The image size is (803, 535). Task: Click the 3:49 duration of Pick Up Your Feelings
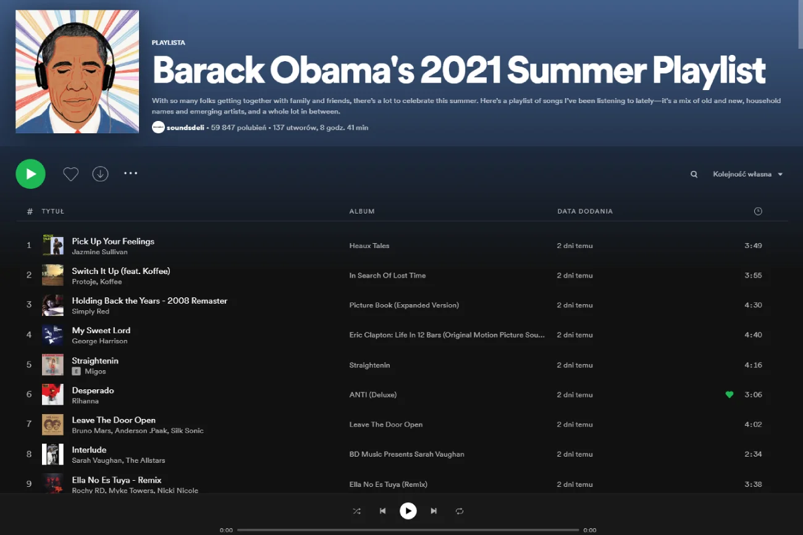point(753,246)
